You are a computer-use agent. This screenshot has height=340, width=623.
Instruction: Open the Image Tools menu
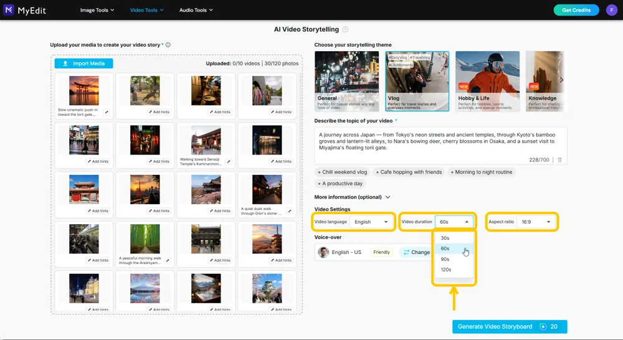pyautogui.click(x=97, y=10)
